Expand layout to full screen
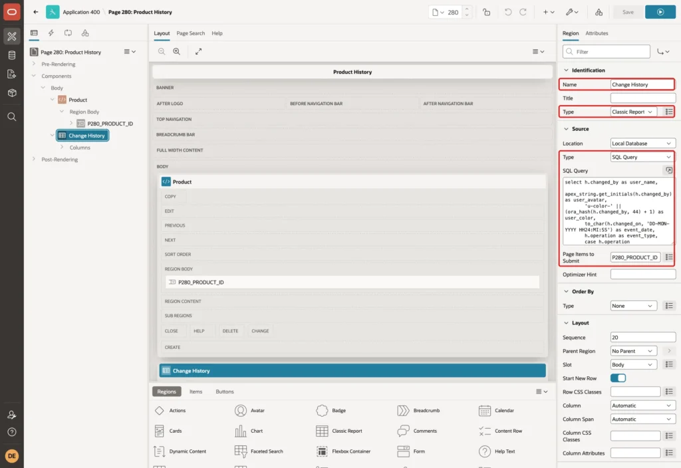The width and height of the screenshot is (681, 468). point(198,51)
